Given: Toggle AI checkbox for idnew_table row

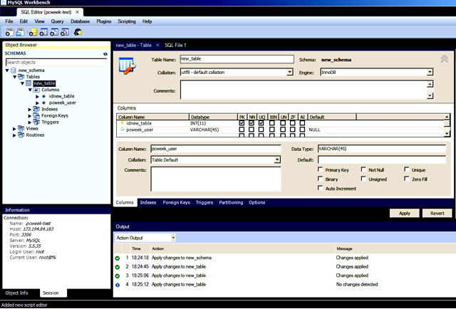Looking at the screenshot, I should (x=302, y=123).
